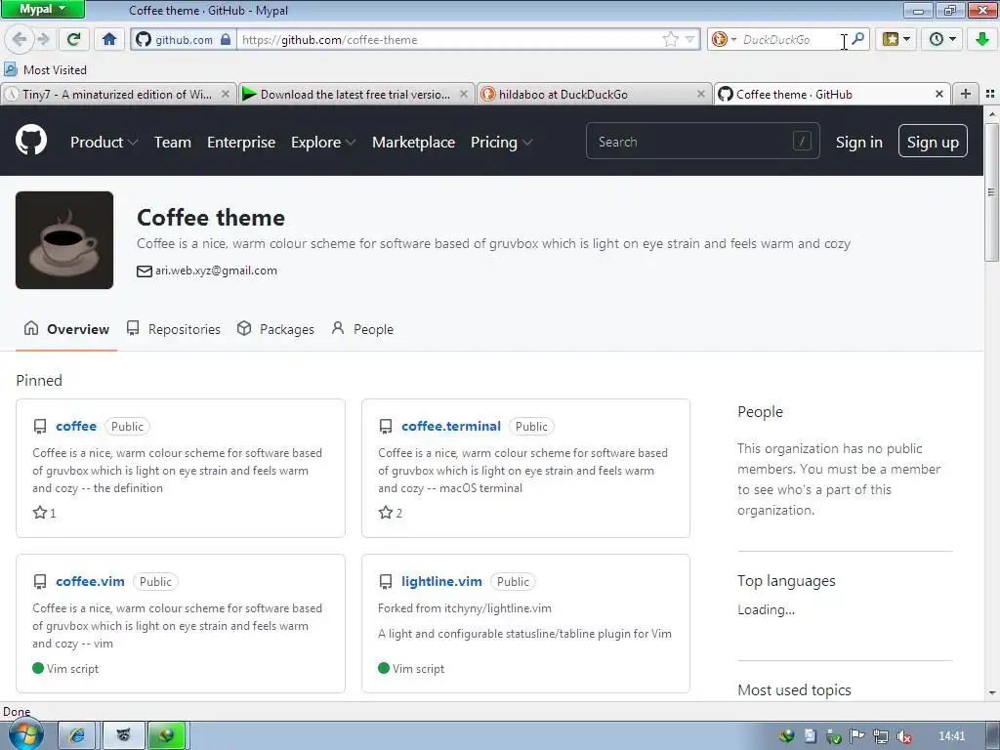Click the search magnifier icon
The width and height of the screenshot is (1000, 750).
coord(857,39)
